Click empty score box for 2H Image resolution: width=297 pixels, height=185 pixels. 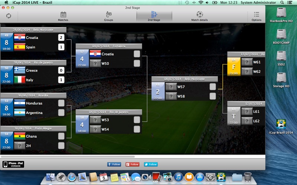(61, 145)
